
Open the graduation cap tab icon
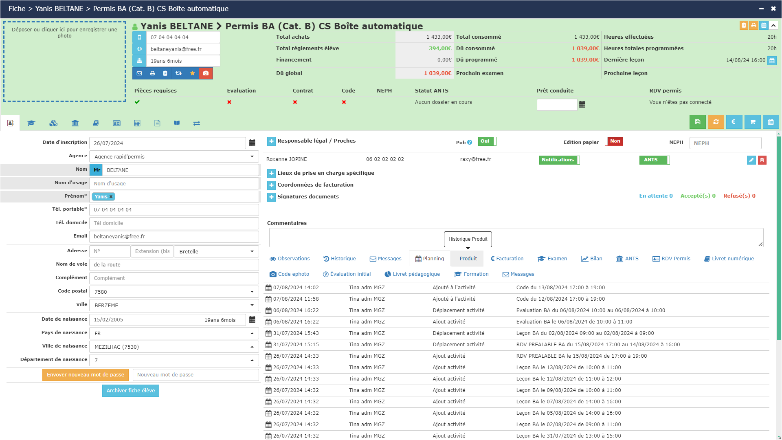click(31, 123)
